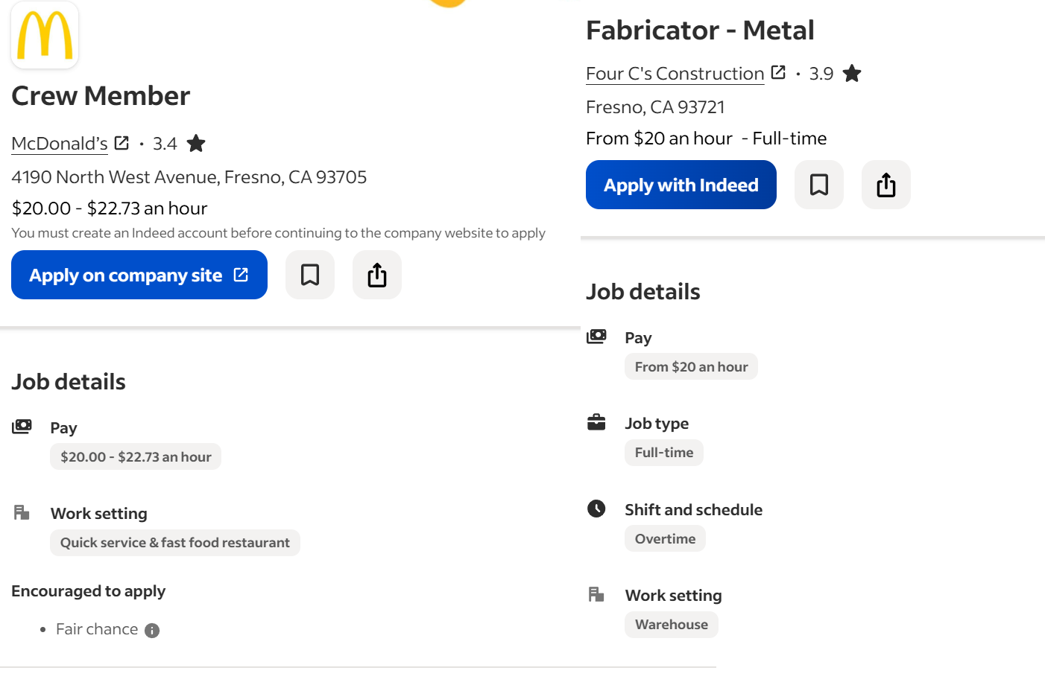Click external link icon beside McDonald's
1045x685 pixels.
(122, 142)
